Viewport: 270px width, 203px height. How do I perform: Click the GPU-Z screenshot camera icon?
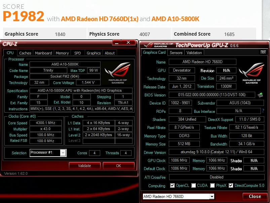pyautogui.click(x=263, y=52)
